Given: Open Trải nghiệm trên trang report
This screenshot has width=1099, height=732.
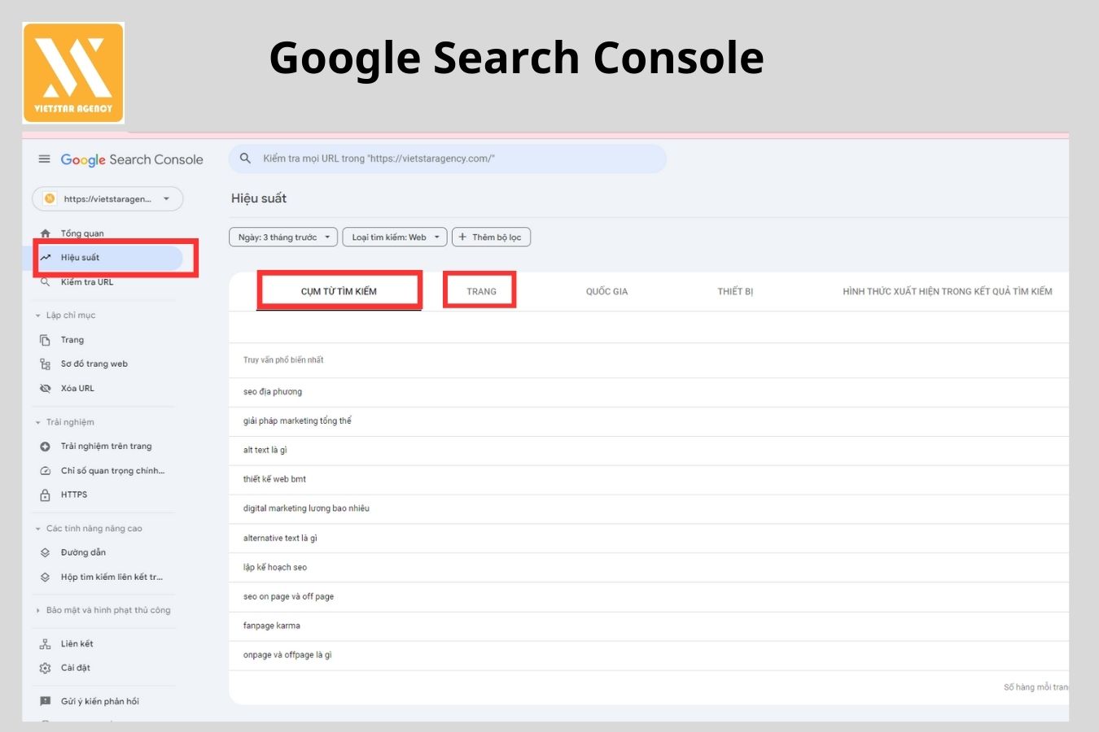Looking at the screenshot, I should [106, 447].
